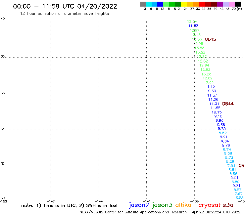245x215 pixels.
Task: Click the 00:00 – 11:59 UTC date title
Action: tap(65, 7)
